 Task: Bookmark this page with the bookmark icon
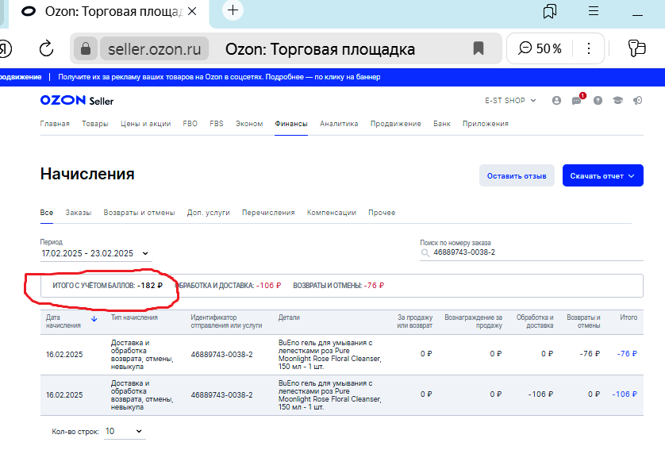pos(479,48)
